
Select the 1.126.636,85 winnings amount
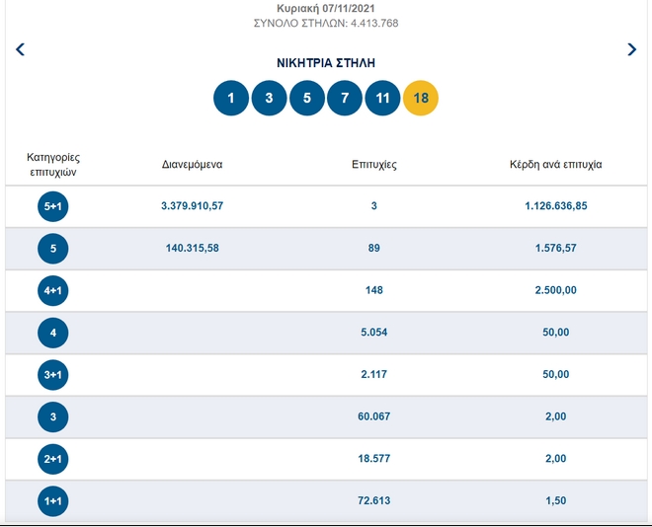(556, 206)
